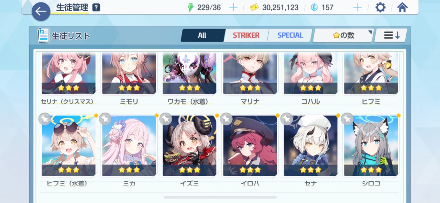The height and width of the screenshot is (203, 440).
Task: Toggle the pin on ヒフミ（水着） card
Action: (x=45, y=119)
